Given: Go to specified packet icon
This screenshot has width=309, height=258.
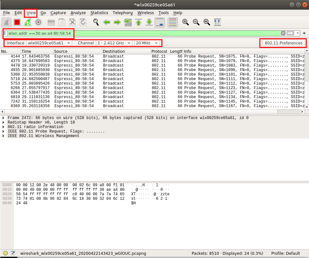Looking at the screenshot, I should 128,22.
